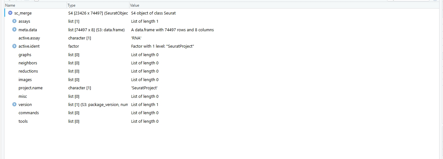Select the commands row
This screenshot has width=443, height=159.
(222, 113)
